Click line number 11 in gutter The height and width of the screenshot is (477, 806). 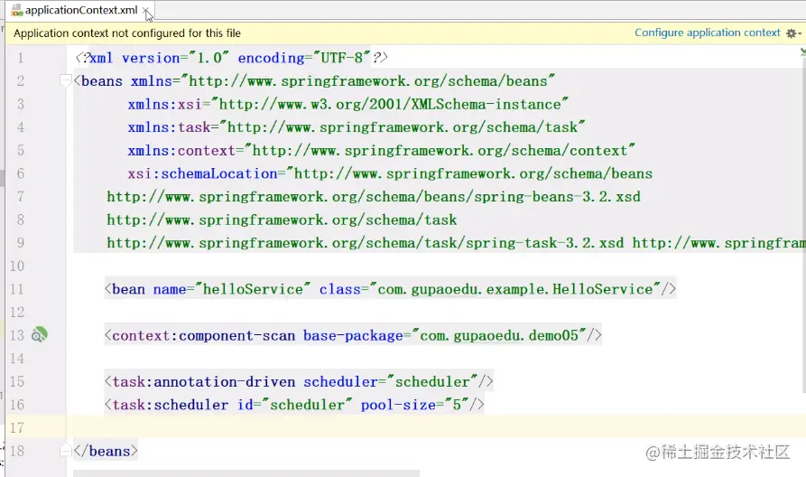(17, 289)
